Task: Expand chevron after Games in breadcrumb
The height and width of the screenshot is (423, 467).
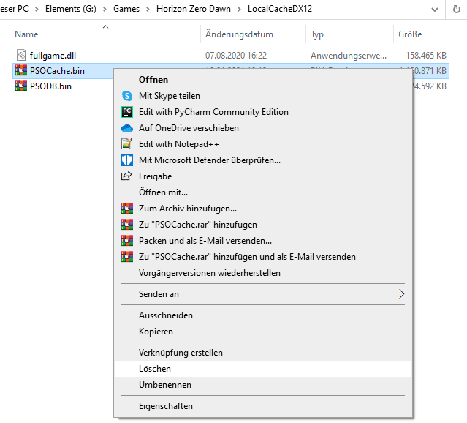Action: 148,10
